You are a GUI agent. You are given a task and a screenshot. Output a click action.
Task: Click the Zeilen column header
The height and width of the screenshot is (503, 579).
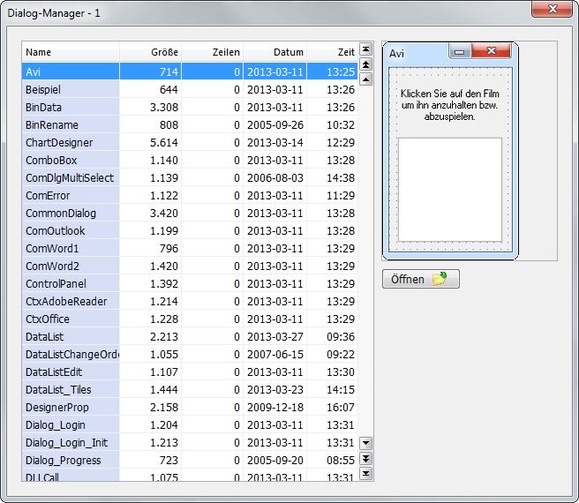point(213,52)
